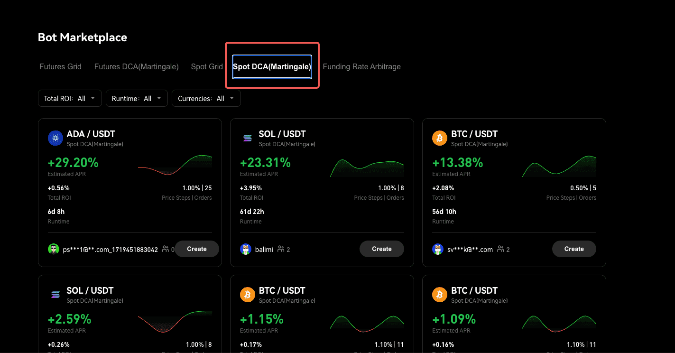Select the Funding Rate Arbitrage tab
Viewport: 675px width, 353px height.
(361, 67)
